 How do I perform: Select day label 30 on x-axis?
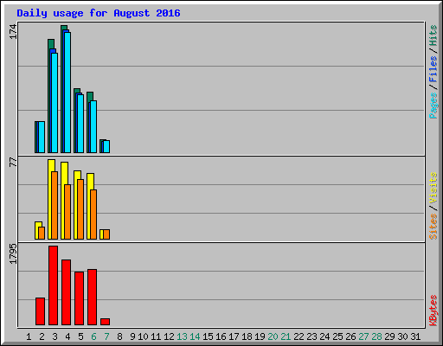click(402, 336)
